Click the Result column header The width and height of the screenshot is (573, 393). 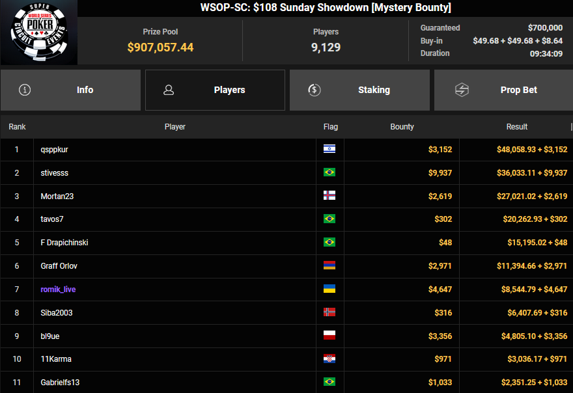516,127
